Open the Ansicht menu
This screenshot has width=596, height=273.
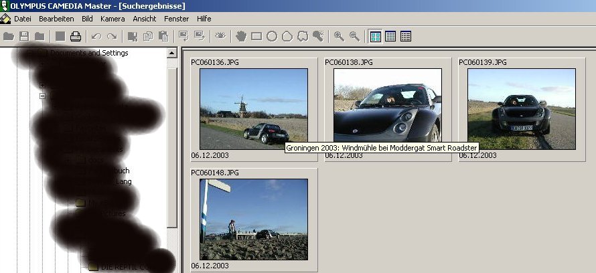[x=144, y=19]
